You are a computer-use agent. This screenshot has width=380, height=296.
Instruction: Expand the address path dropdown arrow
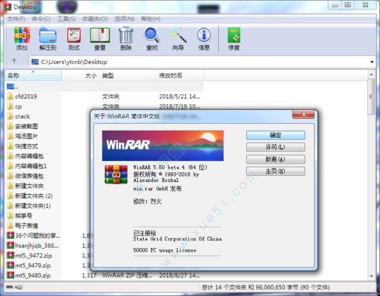[x=372, y=62]
